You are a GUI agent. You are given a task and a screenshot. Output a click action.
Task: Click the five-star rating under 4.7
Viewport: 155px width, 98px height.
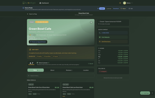point(31,65)
